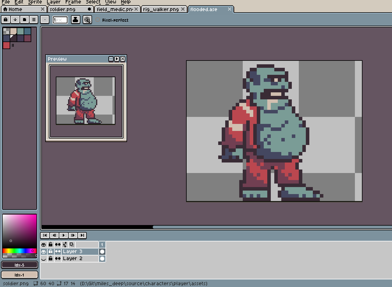Pick the dark purple palette swatch

pyautogui.click(x=20, y=38)
